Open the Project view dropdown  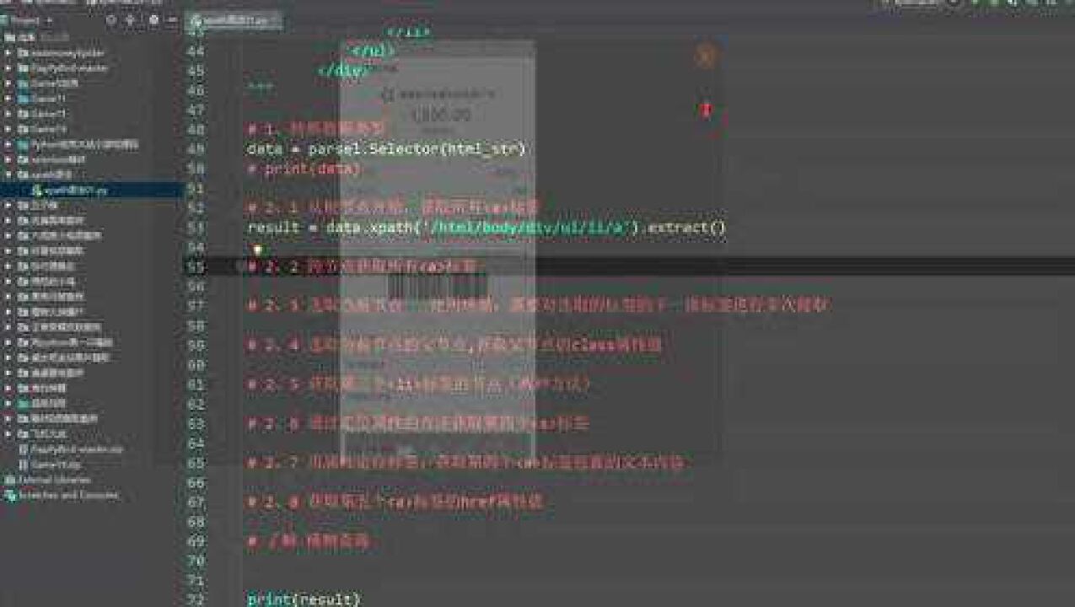30,19
